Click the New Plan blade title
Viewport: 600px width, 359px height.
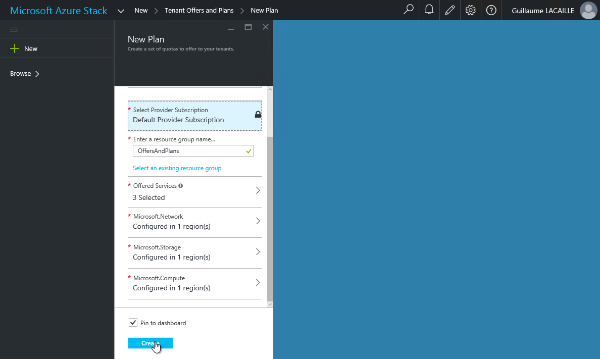pos(146,39)
